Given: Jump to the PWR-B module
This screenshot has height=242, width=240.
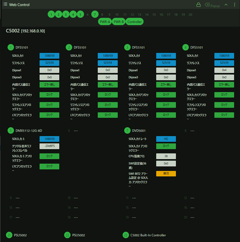Looking at the screenshot, I should [x=119, y=22].
